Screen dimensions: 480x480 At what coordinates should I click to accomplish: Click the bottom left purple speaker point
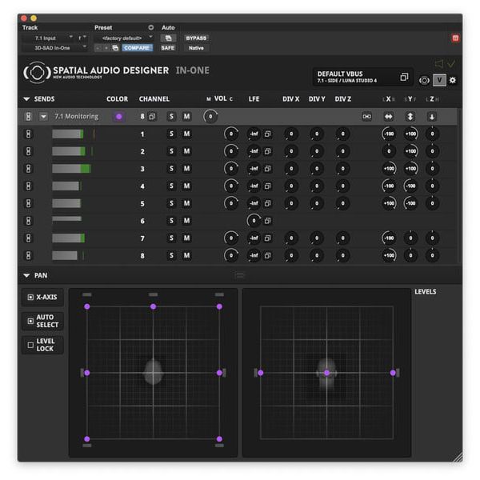point(87,438)
